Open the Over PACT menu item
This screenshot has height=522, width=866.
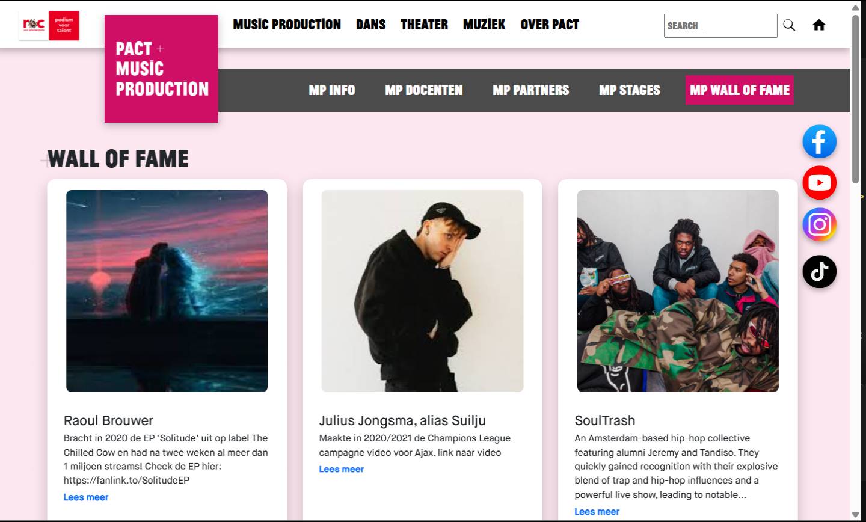tap(550, 25)
